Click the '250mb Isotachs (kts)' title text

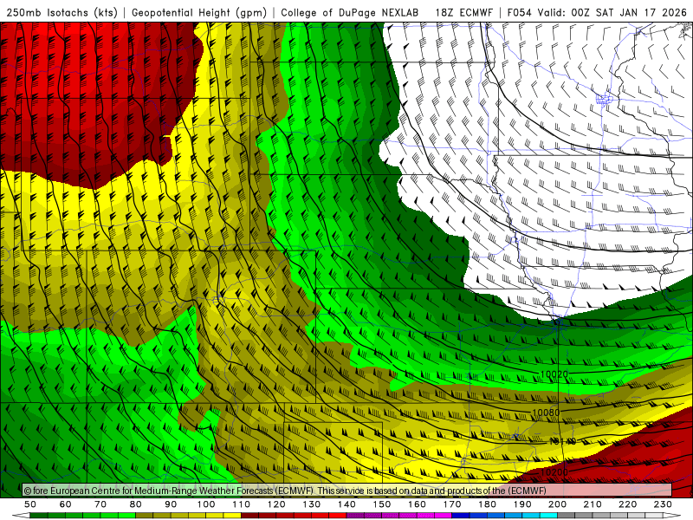[62, 12]
